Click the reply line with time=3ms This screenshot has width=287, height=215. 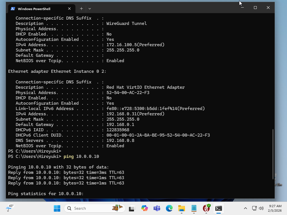pos(66,172)
